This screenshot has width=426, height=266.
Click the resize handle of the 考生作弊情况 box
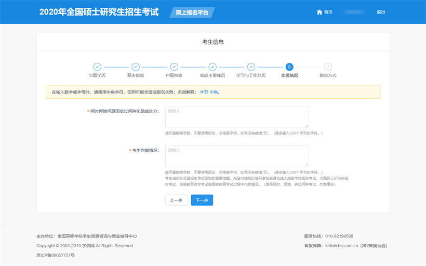click(307, 164)
